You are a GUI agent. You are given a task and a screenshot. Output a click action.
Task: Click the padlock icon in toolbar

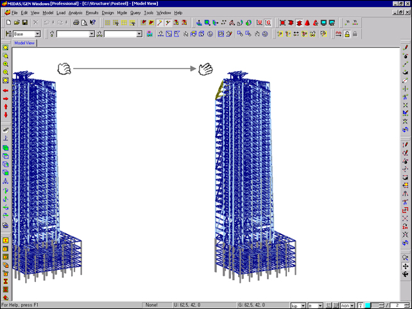click(347, 34)
